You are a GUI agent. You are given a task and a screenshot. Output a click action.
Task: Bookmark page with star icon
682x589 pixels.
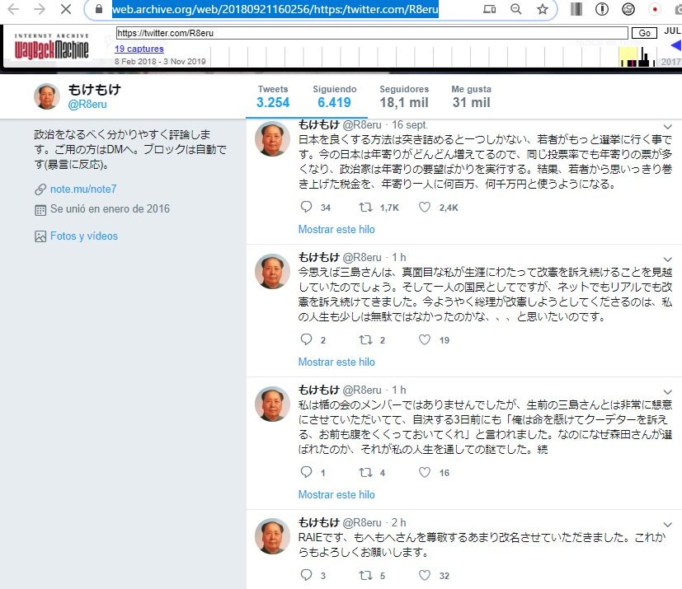(x=543, y=9)
